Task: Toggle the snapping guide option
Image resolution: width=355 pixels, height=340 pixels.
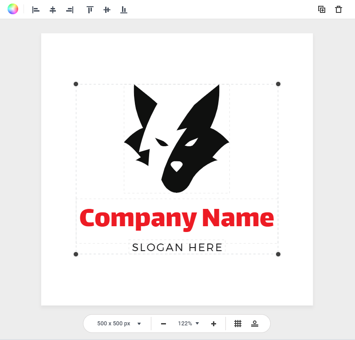Action: tap(255, 324)
